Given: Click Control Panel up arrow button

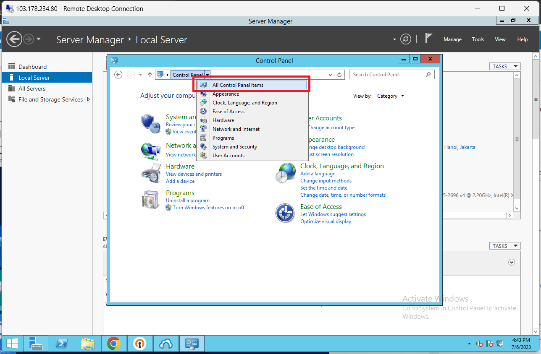Looking at the screenshot, I should [x=150, y=75].
